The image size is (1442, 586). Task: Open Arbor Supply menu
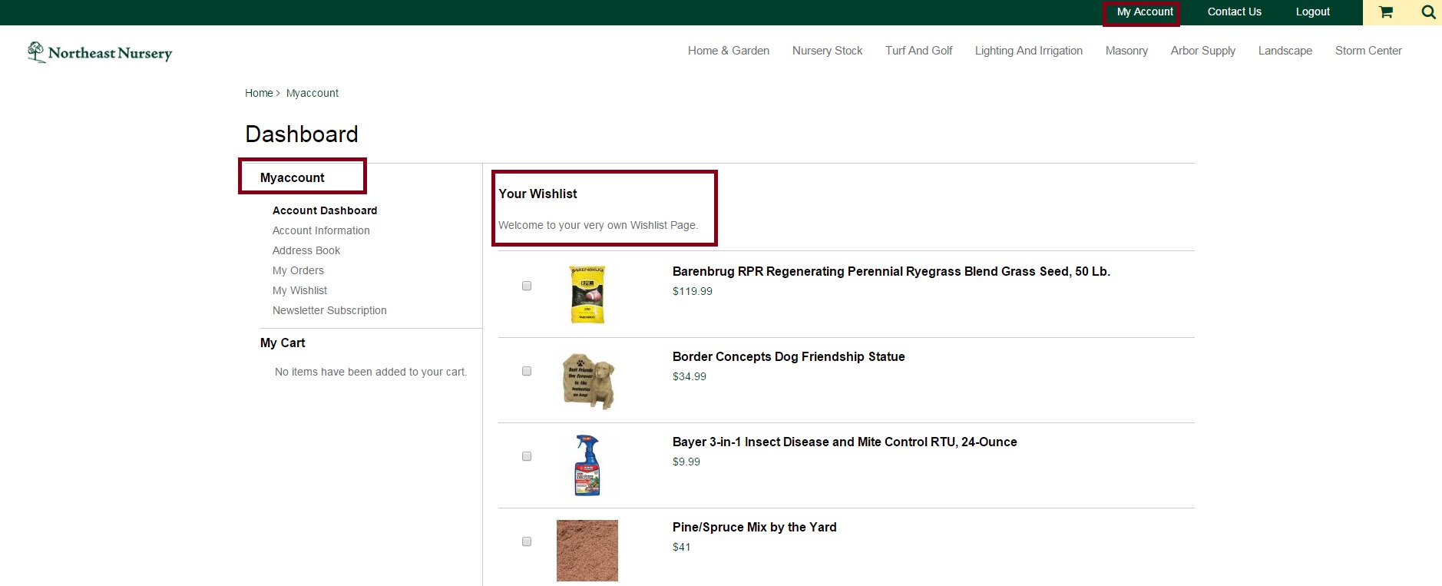(1202, 51)
